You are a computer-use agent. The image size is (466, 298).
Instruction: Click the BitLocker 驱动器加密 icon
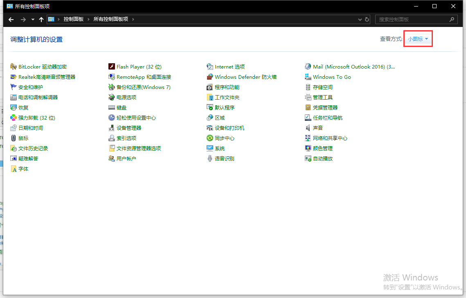click(x=14, y=67)
